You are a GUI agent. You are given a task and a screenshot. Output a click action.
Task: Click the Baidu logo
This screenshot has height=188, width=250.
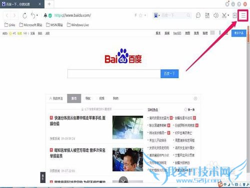[123, 57]
